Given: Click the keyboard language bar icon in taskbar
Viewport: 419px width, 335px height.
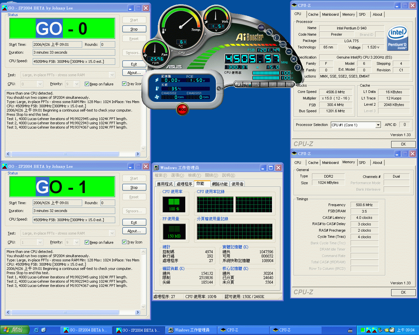Looking at the screenshot, I should (350, 330).
